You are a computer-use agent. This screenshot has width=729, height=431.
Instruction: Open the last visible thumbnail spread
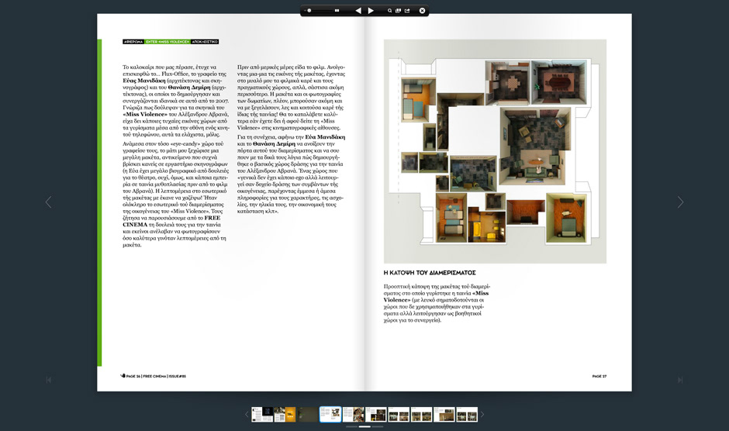467,414
